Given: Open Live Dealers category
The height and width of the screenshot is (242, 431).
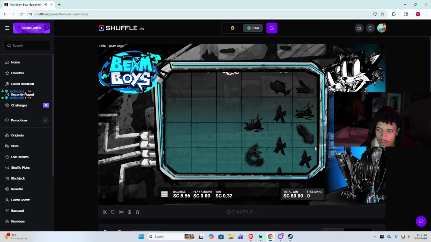Looking at the screenshot, I should click(x=20, y=157).
